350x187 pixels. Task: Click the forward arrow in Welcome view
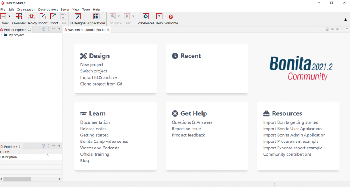(337, 29)
